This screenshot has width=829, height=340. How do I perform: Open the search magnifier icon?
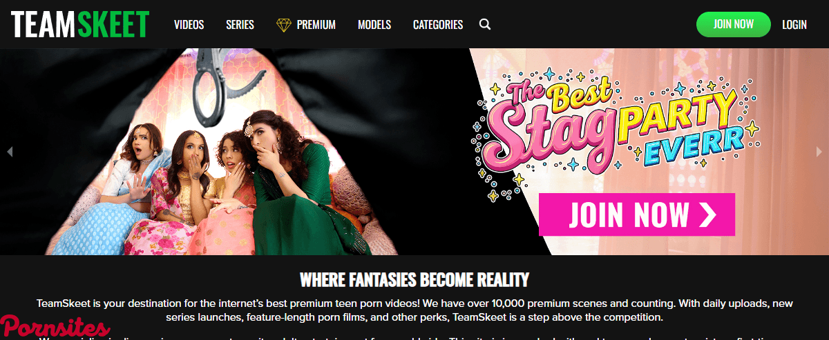point(485,25)
